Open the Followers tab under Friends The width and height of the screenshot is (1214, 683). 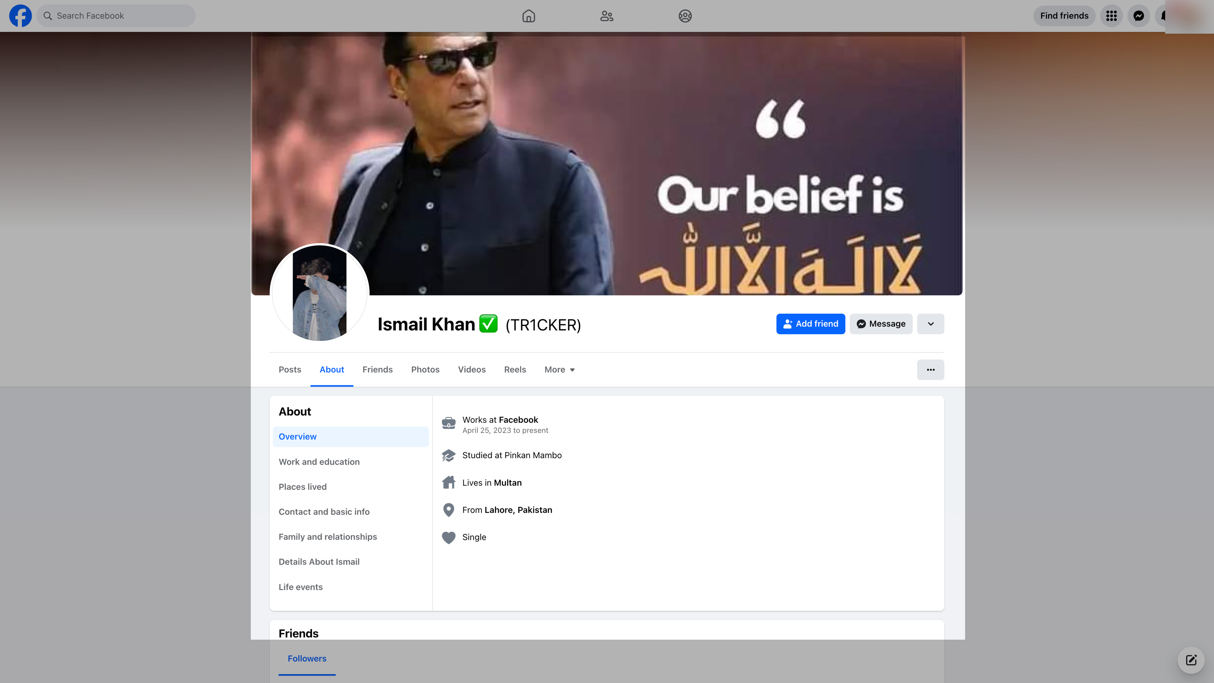(x=307, y=658)
